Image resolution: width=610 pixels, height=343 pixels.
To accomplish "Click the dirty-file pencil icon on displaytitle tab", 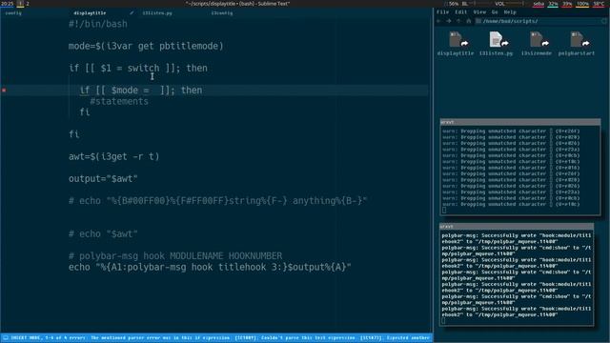I will pos(132,13).
